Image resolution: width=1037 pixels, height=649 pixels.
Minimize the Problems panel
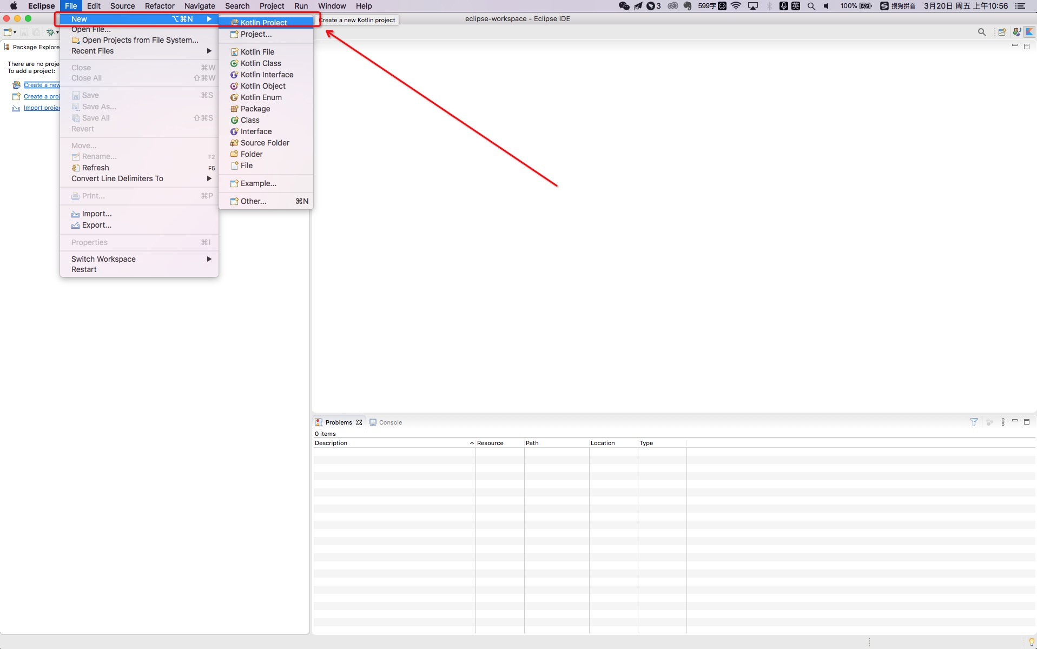pyautogui.click(x=1015, y=421)
